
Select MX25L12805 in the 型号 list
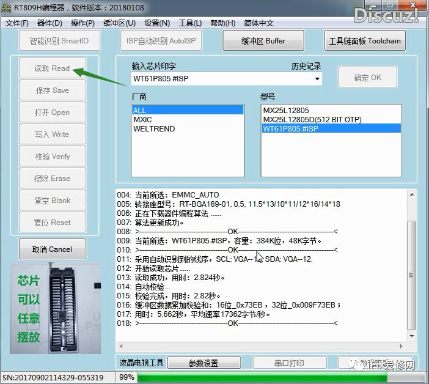[331, 110]
